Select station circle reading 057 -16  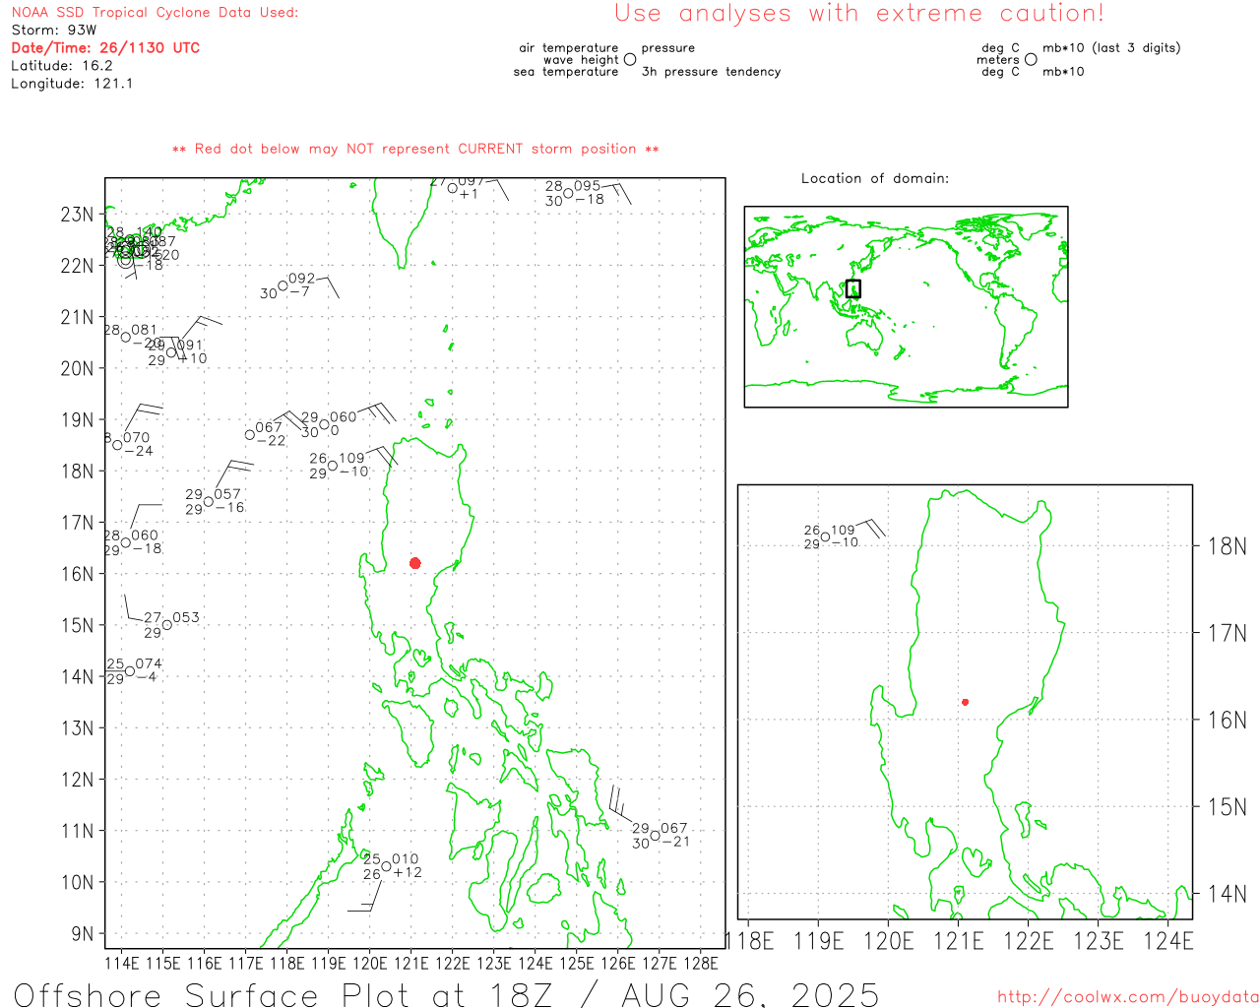(x=209, y=502)
